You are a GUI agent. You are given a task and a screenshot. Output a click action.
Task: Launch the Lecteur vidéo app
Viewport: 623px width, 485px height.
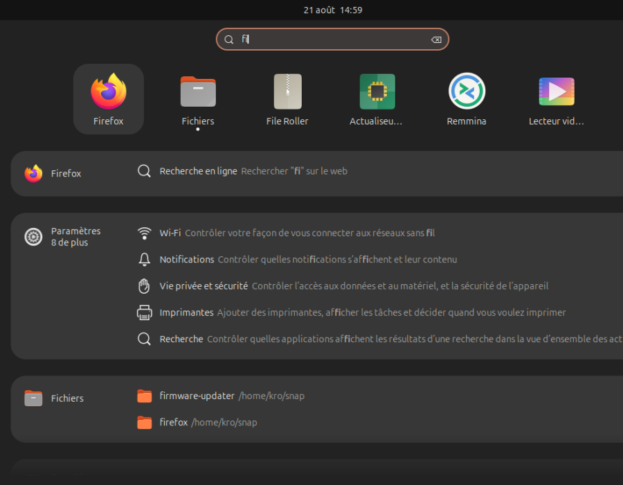point(557,99)
